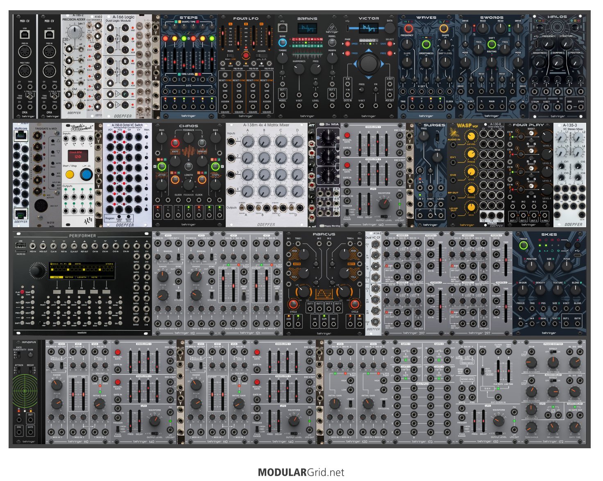Click the PITCH knob on Skies

tap(567, 266)
